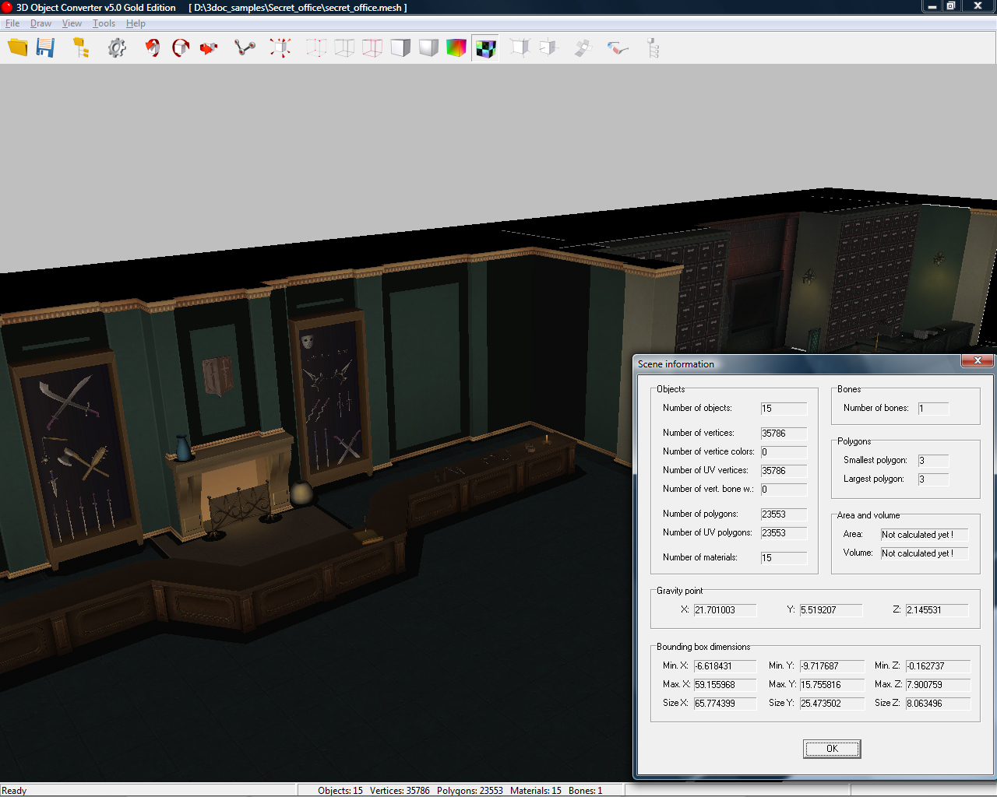Close the Scene information dialog
This screenshot has width=997, height=797.
(977, 360)
